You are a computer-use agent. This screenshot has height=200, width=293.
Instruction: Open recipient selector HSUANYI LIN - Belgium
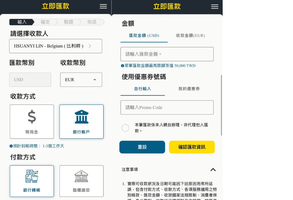pos(56,46)
